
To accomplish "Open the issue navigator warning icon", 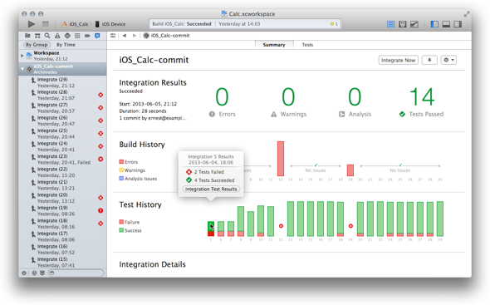I will pyautogui.click(x=57, y=36).
